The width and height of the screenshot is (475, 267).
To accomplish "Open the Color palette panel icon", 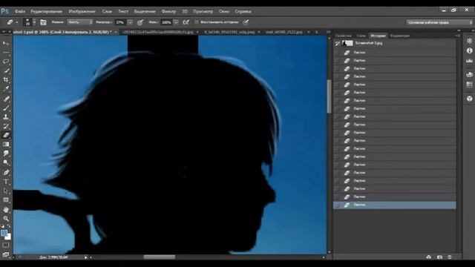I will point(469,74).
